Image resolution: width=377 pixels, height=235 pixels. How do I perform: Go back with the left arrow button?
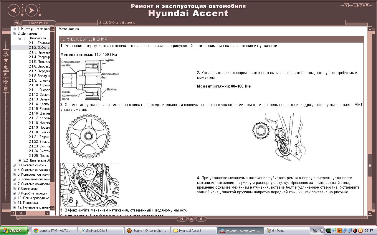[x=14, y=11]
